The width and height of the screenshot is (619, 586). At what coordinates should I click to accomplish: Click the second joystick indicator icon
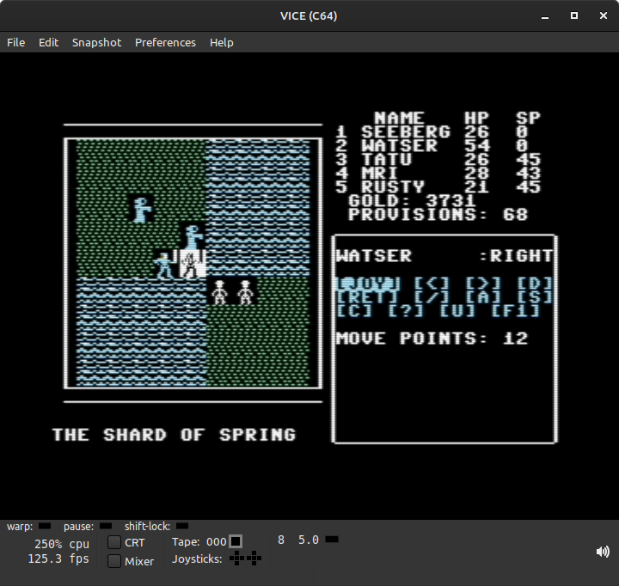coord(254,559)
